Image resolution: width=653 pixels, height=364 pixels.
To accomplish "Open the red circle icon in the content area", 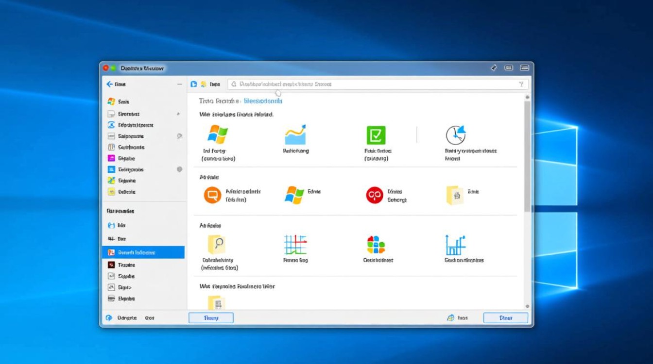I will coord(375,195).
